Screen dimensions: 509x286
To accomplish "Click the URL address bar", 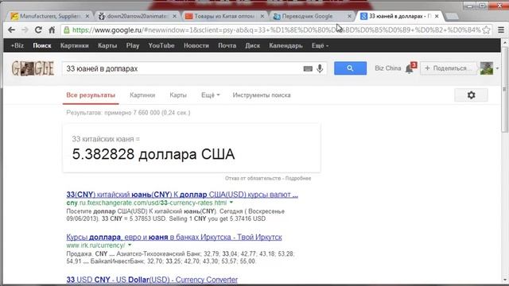I will tap(276, 30).
